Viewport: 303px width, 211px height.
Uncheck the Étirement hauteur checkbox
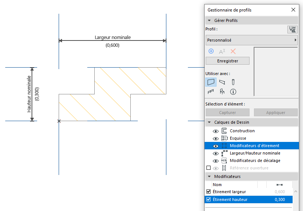(209, 199)
